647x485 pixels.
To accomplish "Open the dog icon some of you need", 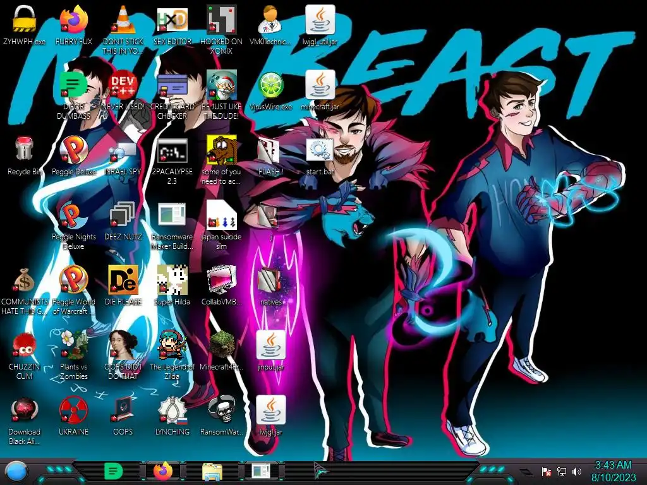I will tap(221, 149).
